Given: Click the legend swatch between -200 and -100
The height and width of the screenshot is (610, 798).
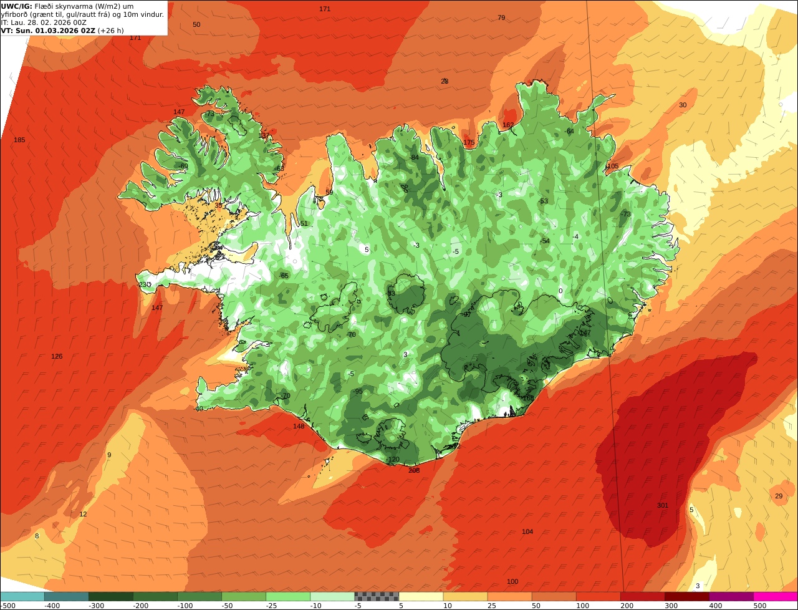Looking at the screenshot, I should click(155, 596).
